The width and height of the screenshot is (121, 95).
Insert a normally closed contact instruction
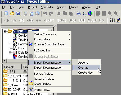[x=14, y=20]
